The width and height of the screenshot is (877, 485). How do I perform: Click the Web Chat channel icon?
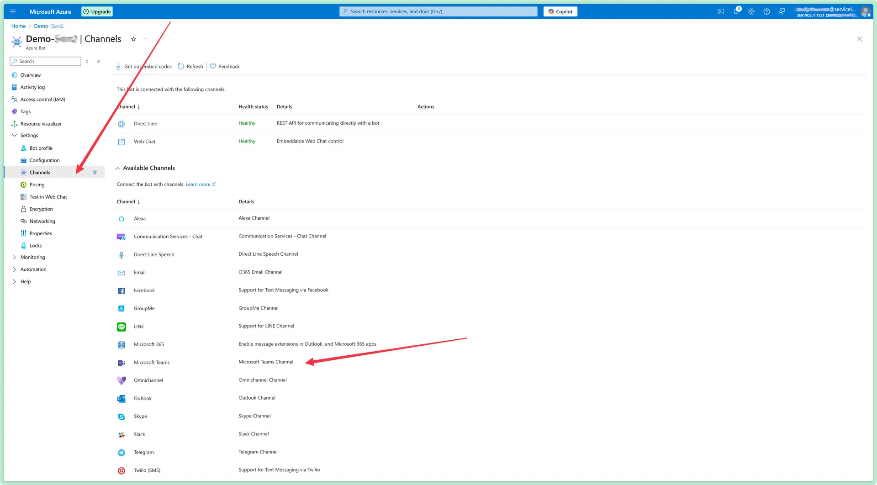tap(122, 142)
